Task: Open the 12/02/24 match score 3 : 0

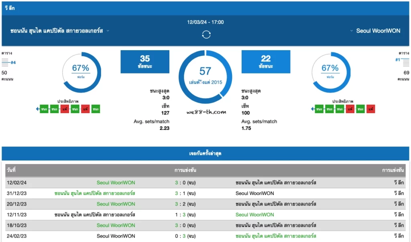Action: (185, 183)
